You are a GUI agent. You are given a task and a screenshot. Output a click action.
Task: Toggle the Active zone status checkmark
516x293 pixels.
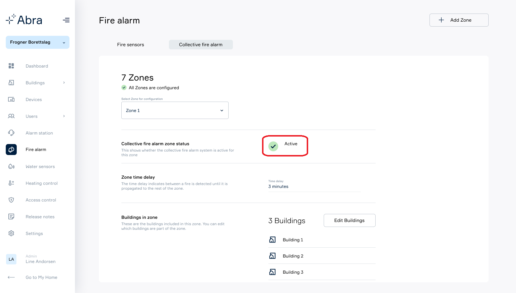[x=273, y=146]
